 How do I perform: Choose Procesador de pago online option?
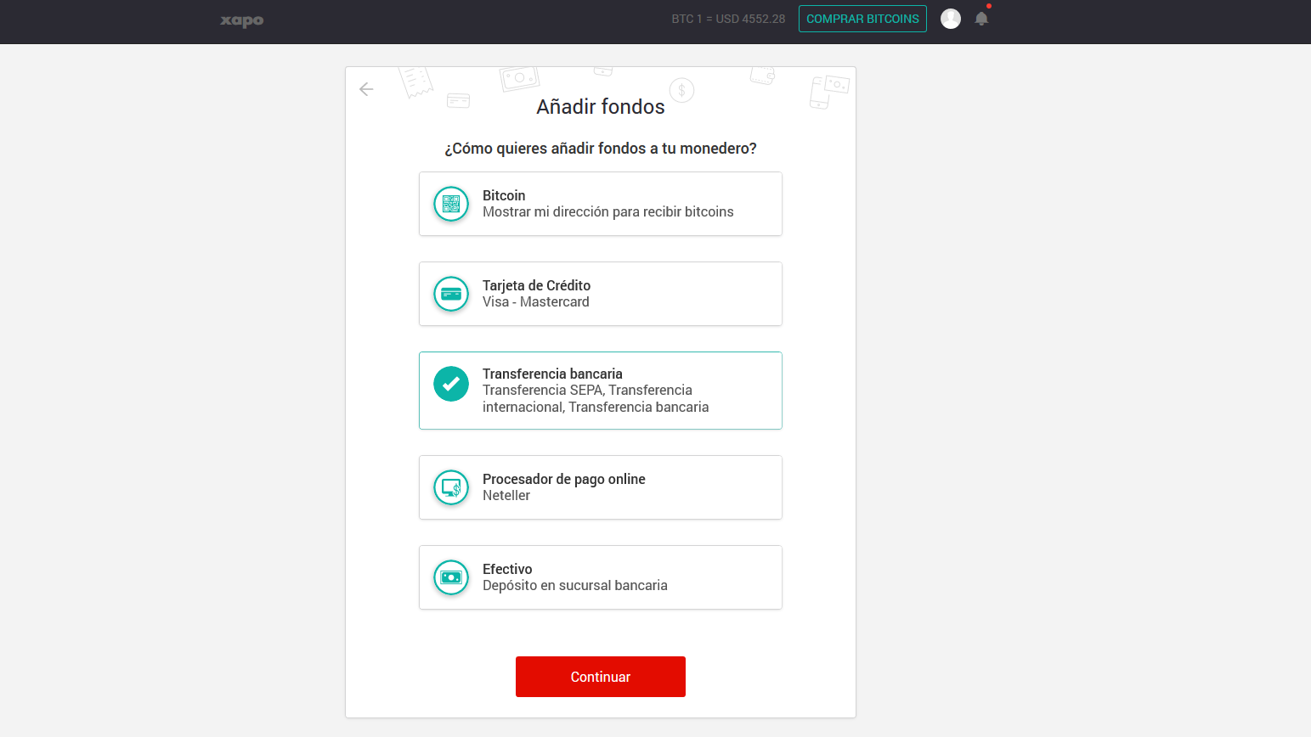pyautogui.click(x=601, y=487)
